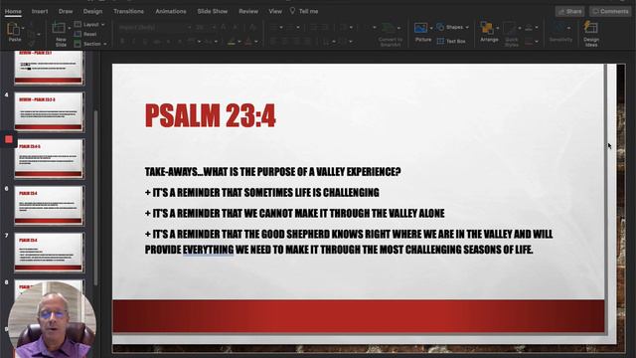Image resolution: width=636 pixels, height=358 pixels.
Task: Click the Tell me lightbulb icon
Action: [292, 11]
